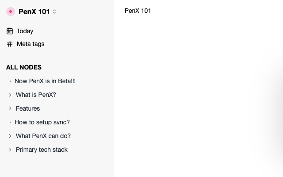Click the calendar icon next to Today
The height and width of the screenshot is (177, 283).
pyautogui.click(x=10, y=31)
